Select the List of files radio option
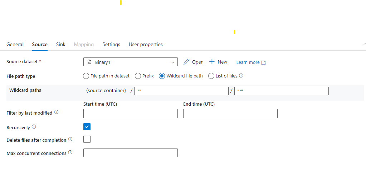 (x=211, y=76)
